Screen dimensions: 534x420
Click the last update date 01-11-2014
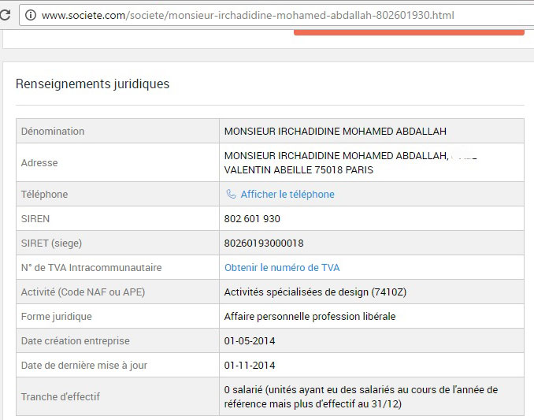[x=250, y=366]
